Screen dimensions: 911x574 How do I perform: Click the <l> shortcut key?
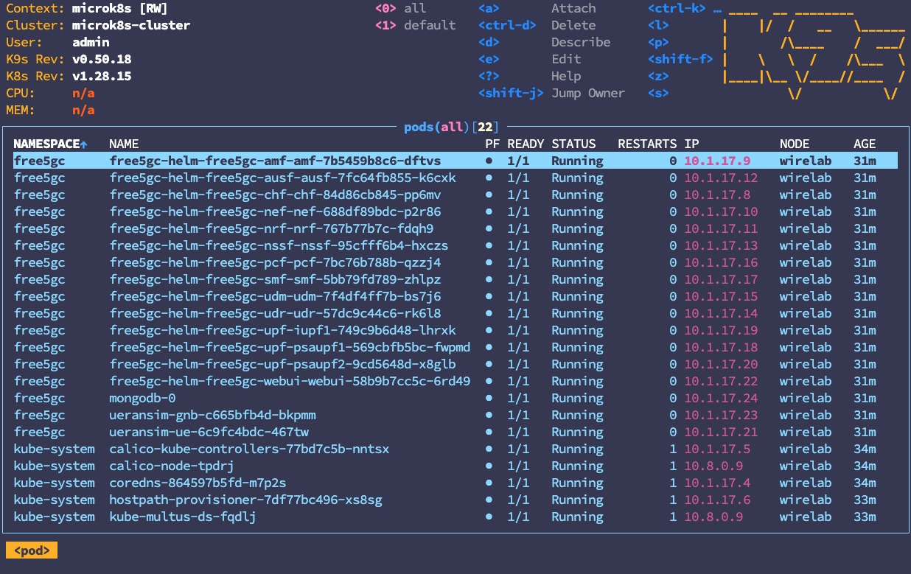(658, 25)
